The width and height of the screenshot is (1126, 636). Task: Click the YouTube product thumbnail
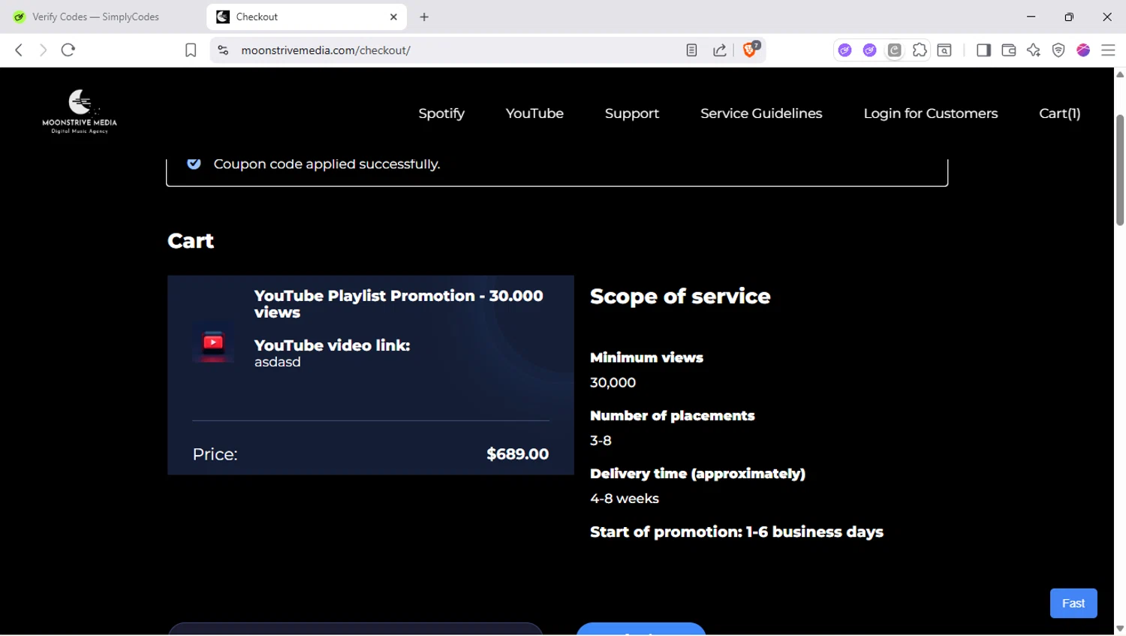[x=213, y=344]
